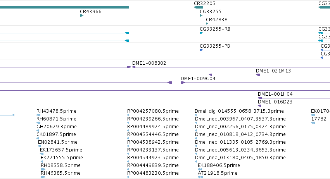Image resolution: width=330 pixels, height=179 pixels.
Task: Select Dmel_neb_013180_0405_1850.3prime label
Action: [x=240, y=158]
